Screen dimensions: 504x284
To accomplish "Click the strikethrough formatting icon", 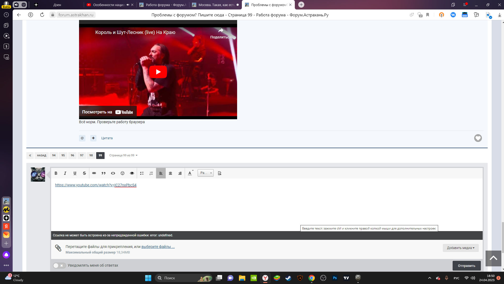I will (x=84, y=173).
